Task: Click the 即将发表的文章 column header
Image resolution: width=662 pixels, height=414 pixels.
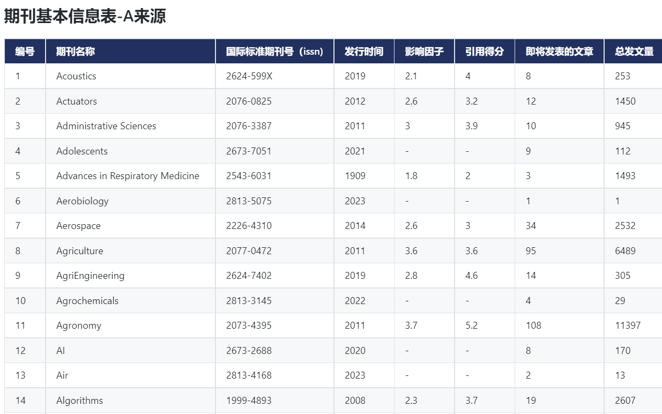Action: coord(559,51)
